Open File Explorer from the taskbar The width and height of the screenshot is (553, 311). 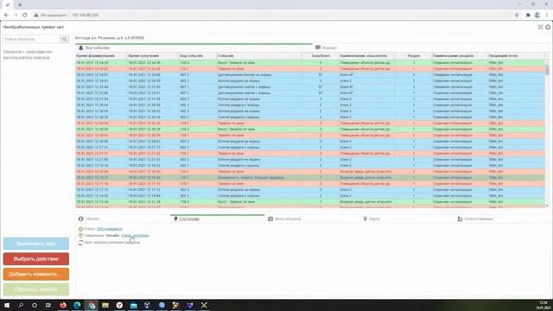(105, 305)
